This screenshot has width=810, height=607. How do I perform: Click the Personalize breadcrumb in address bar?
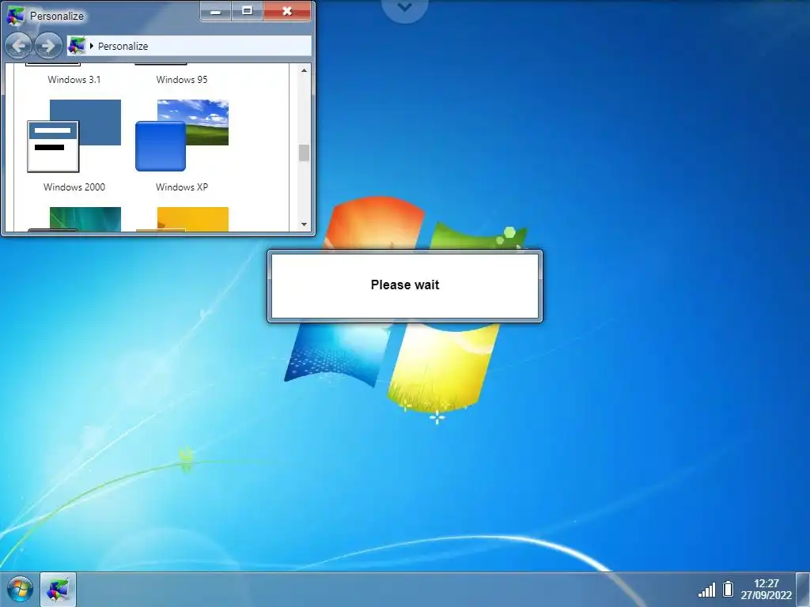point(123,46)
